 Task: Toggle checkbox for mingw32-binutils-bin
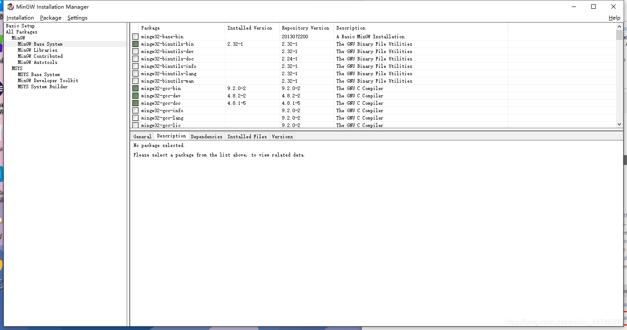tap(135, 44)
